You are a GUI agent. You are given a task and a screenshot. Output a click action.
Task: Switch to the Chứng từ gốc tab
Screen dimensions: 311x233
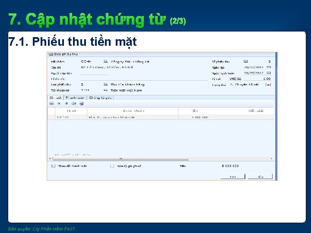100,98
